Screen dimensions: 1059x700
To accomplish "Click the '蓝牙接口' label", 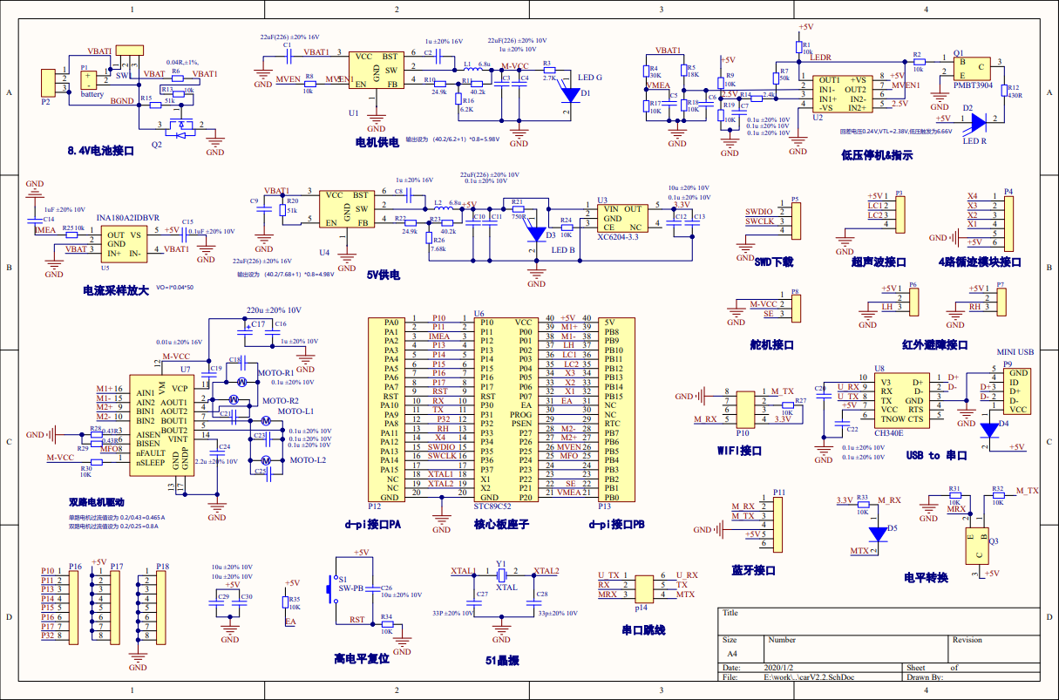I will (x=753, y=570).
